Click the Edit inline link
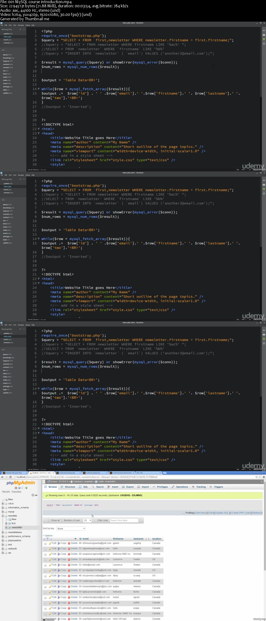 (x=201, y=513)
